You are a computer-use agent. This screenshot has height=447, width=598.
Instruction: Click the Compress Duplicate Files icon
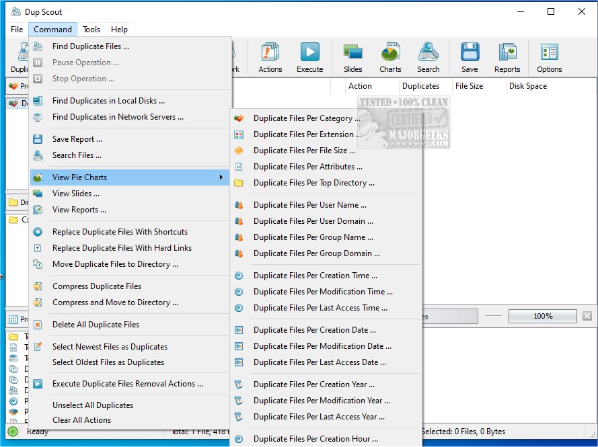[38, 286]
